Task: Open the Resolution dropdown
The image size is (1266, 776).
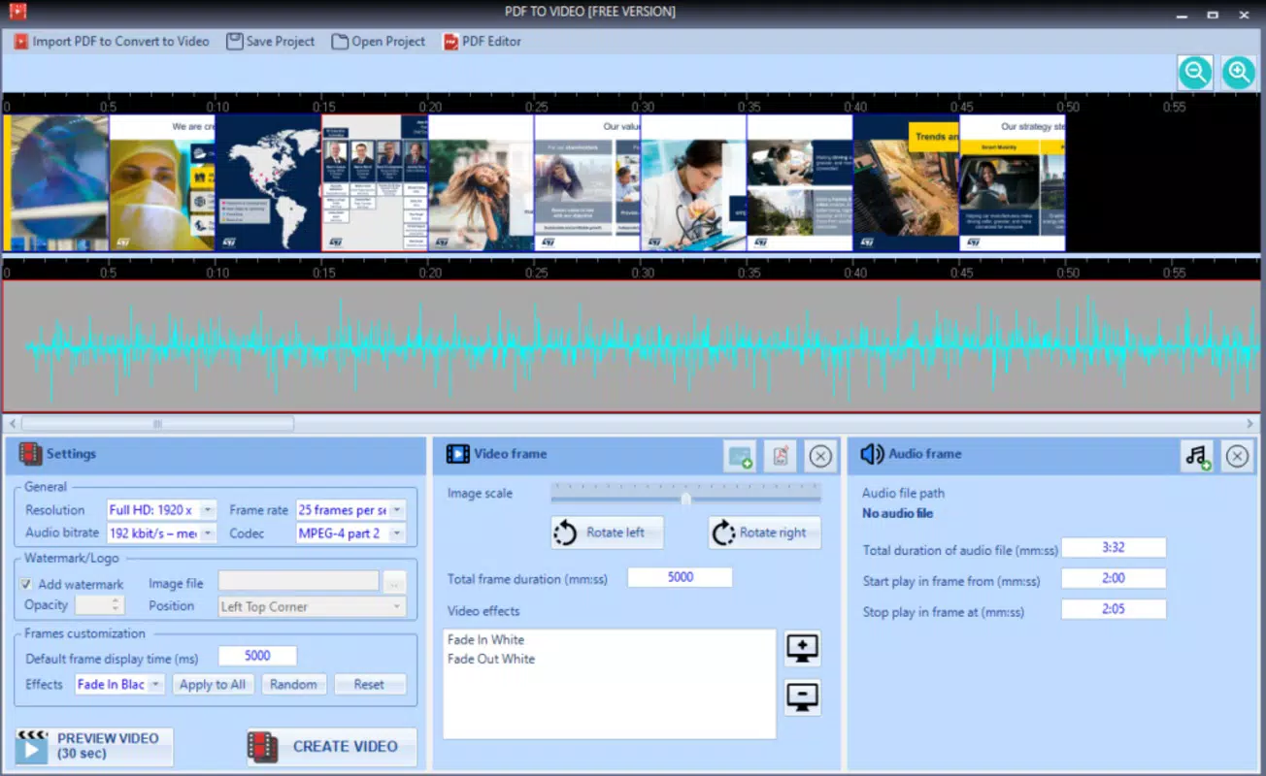Action: [x=160, y=510]
